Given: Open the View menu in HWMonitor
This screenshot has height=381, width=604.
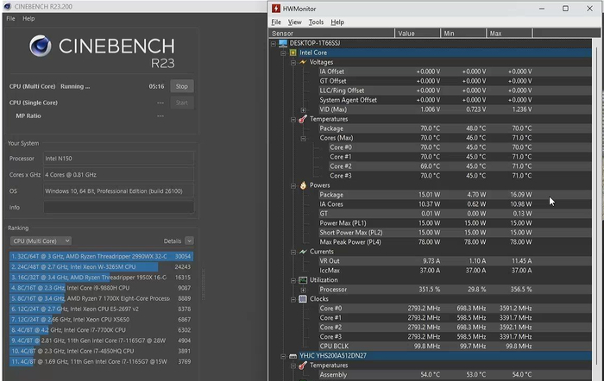Looking at the screenshot, I should [295, 22].
